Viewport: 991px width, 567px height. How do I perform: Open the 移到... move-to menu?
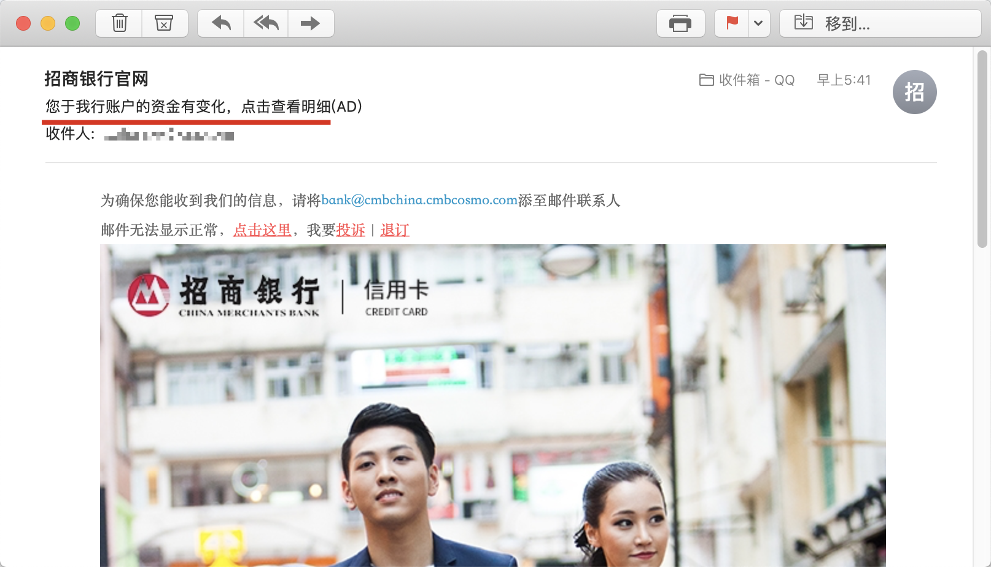click(x=880, y=23)
